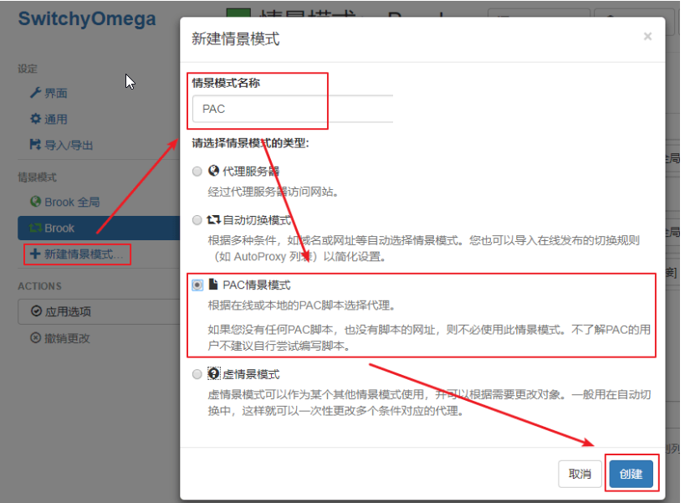Screen dimensions: 685x503
Task: Click the 请选择情景模式的类型 label
Action: [251, 143]
